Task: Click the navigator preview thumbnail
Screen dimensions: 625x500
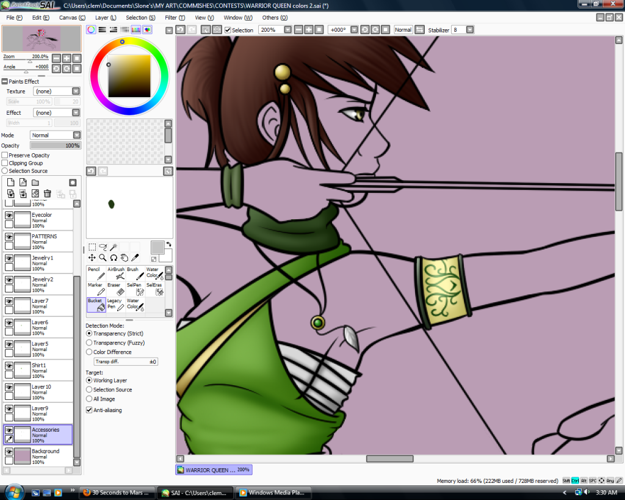Action: [x=42, y=38]
